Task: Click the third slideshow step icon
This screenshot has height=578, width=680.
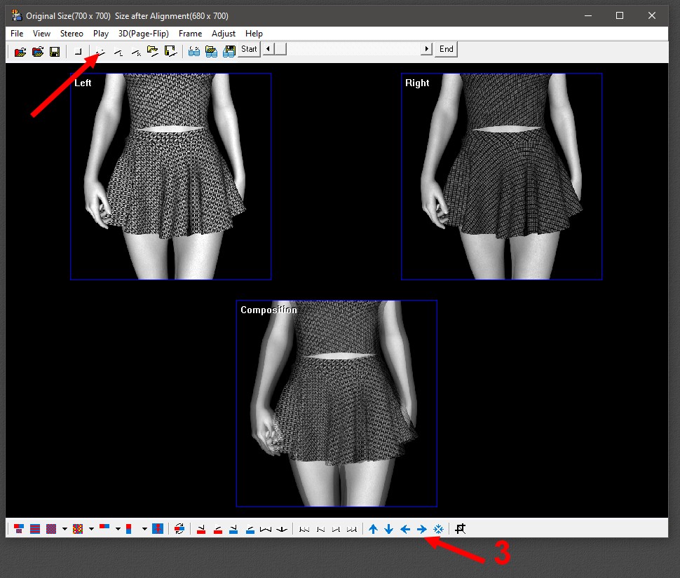Action: pos(136,52)
